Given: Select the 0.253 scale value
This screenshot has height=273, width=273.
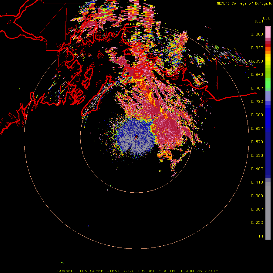Looking at the screenshot, I should coord(257,223).
